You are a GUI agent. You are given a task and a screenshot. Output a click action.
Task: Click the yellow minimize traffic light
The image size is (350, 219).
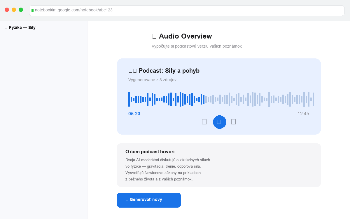pyautogui.click(x=14, y=9)
